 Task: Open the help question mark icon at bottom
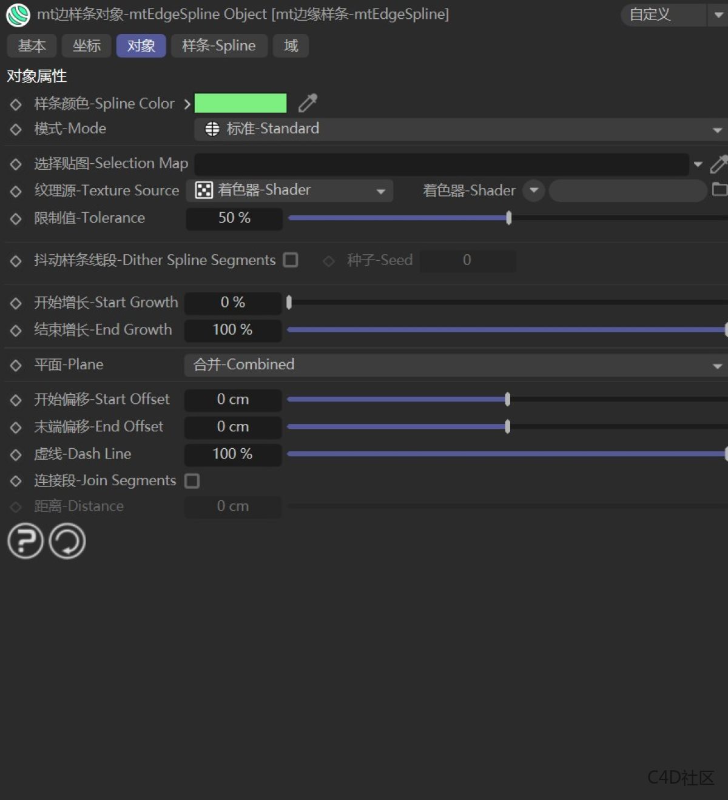[25, 540]
